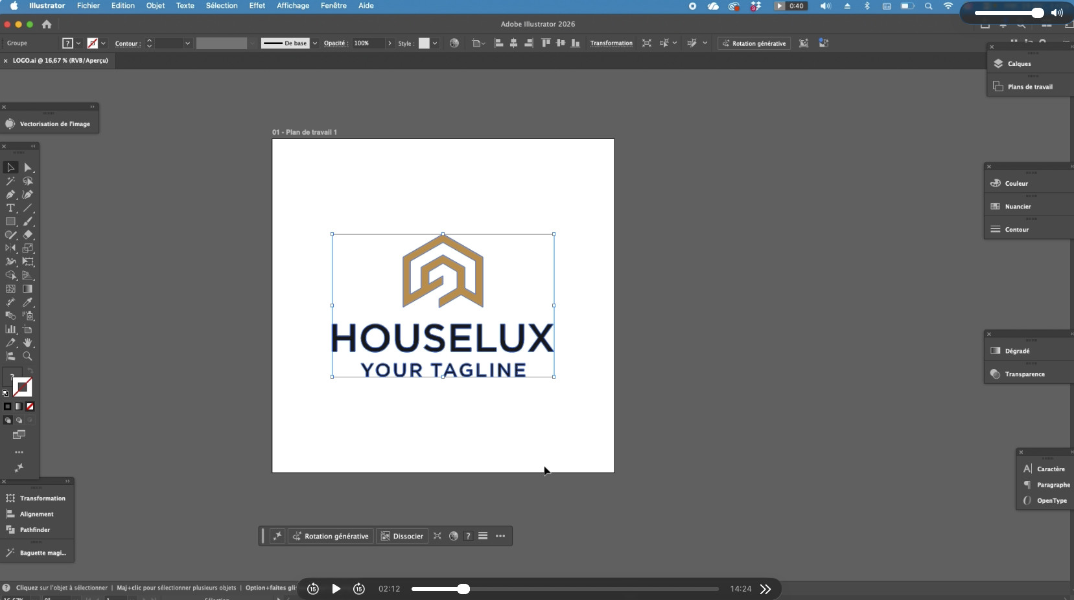Click Rotation générative in the control bar
The height and width of the screenshot is (600, 1074).
click(754, 43)
